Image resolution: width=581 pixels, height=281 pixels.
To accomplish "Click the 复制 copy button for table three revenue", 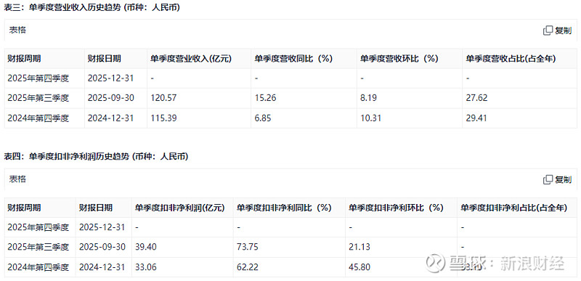I will coord(557,30).
